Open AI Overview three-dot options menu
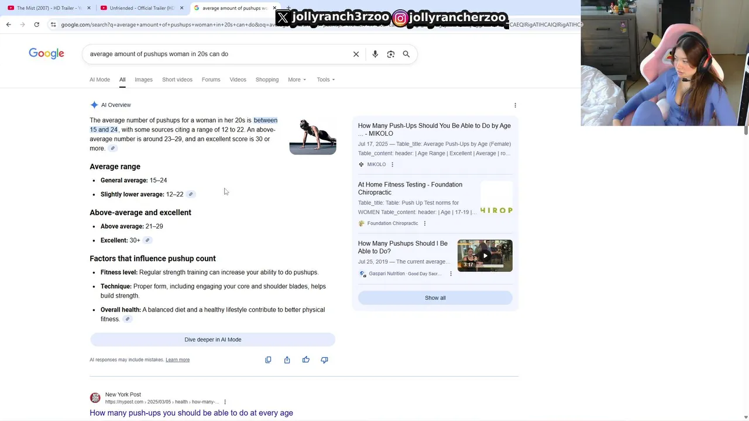 point(515,105)
